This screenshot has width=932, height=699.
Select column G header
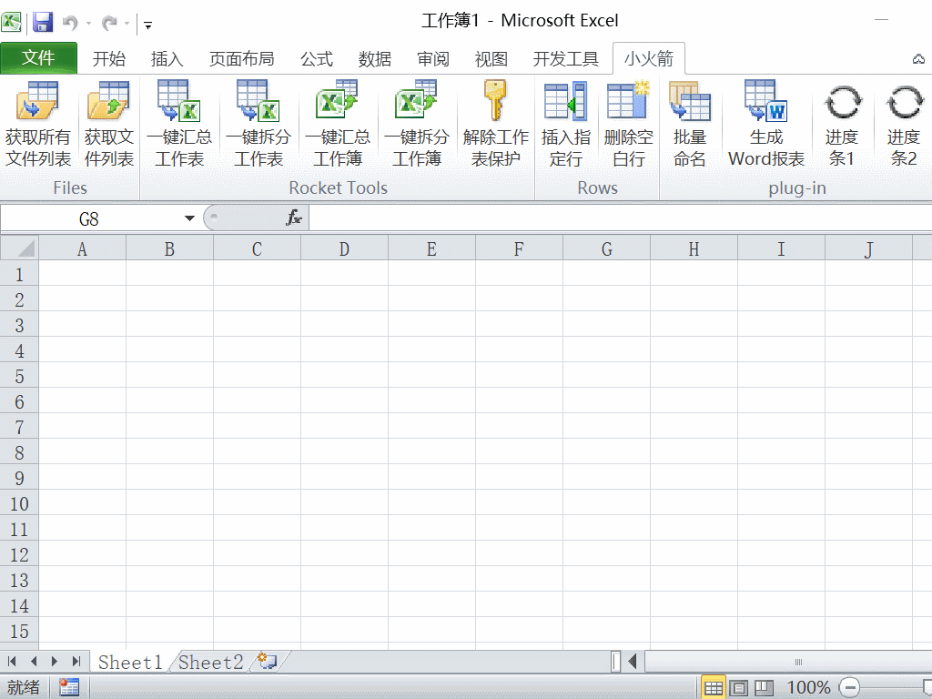pos(606,248)
